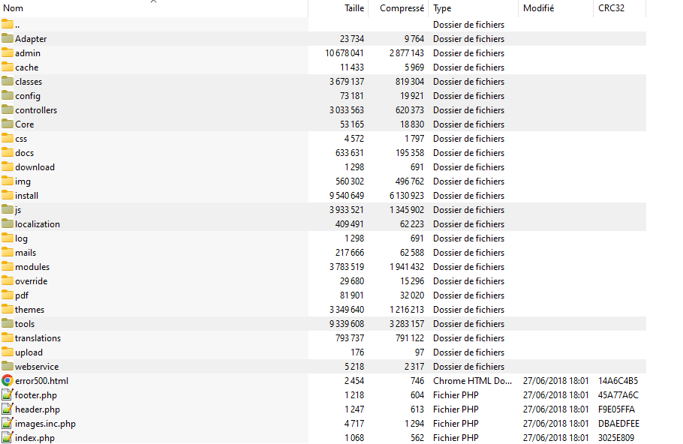Click 'Fichier PHP' type of footer.php
The height and width of the screenshot is (444, 683).
coord(456,395)
